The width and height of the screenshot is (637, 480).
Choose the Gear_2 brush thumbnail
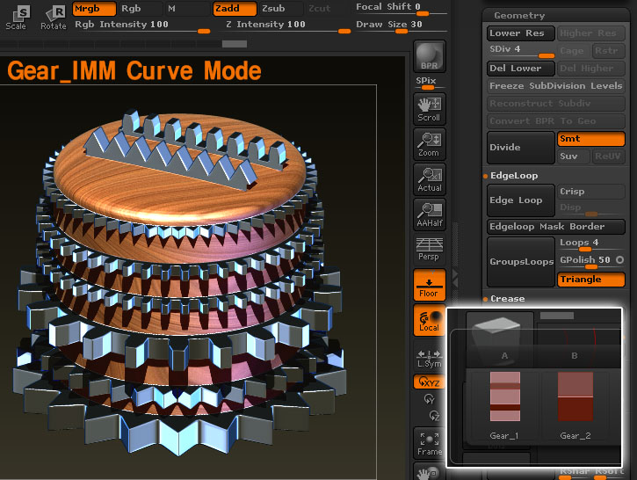click(574, 404)
